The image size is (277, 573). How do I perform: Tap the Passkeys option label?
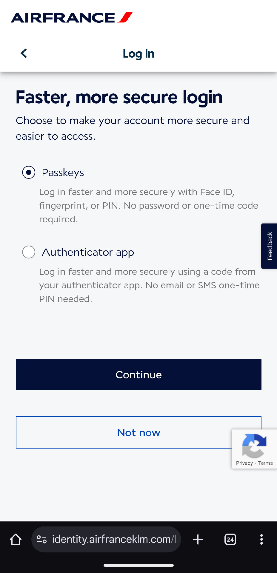63,173
